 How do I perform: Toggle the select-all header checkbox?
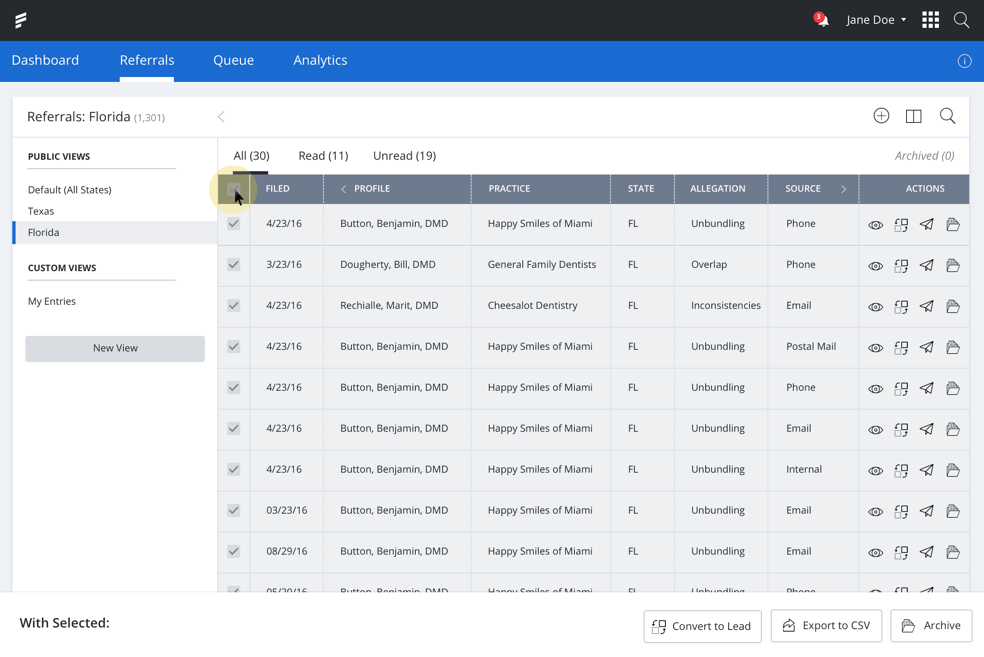(233, 189)
